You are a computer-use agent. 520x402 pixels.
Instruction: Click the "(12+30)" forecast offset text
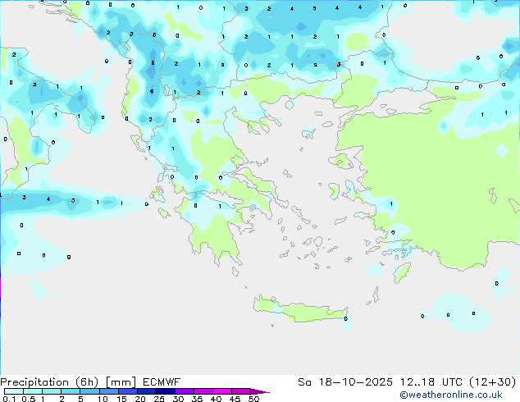click(493, 382)
